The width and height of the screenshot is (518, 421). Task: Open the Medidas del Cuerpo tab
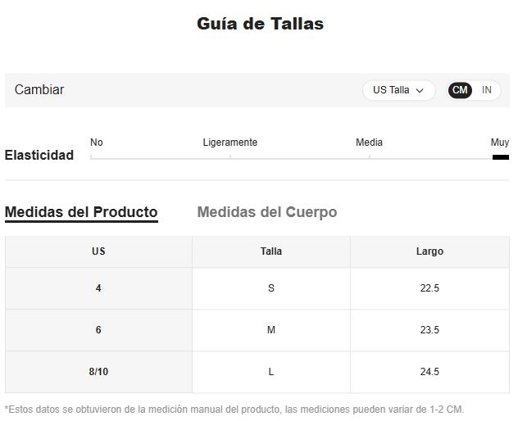tap(267, 212)
